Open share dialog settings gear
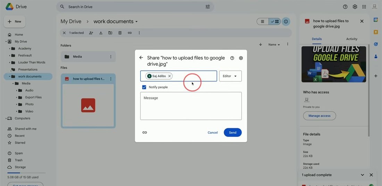Viewport: 382px width, 186px height. (x=241, y=58)
